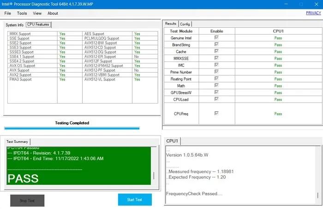Toggle the CPUFreq enable checkbox
Image resolution: width=323 pixels, height=209 pixels.
pos(216,113)
